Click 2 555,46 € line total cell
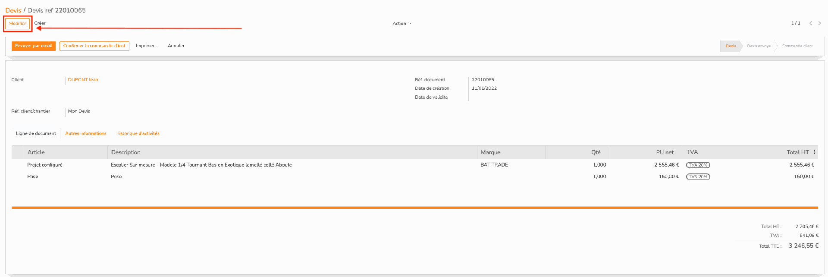This screenshot has height=277, width=828. click(802, 165)
